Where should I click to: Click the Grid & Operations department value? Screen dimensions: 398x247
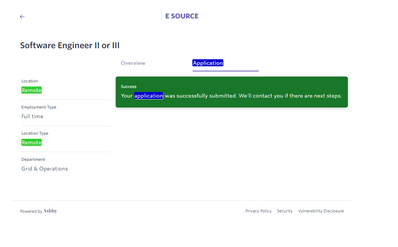click(x=45, y=169)
